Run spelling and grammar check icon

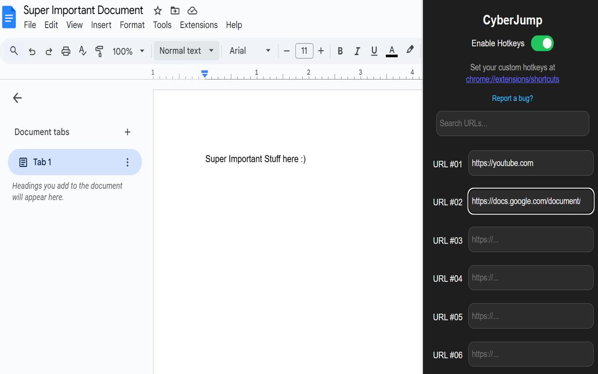[x=83, y=51]
